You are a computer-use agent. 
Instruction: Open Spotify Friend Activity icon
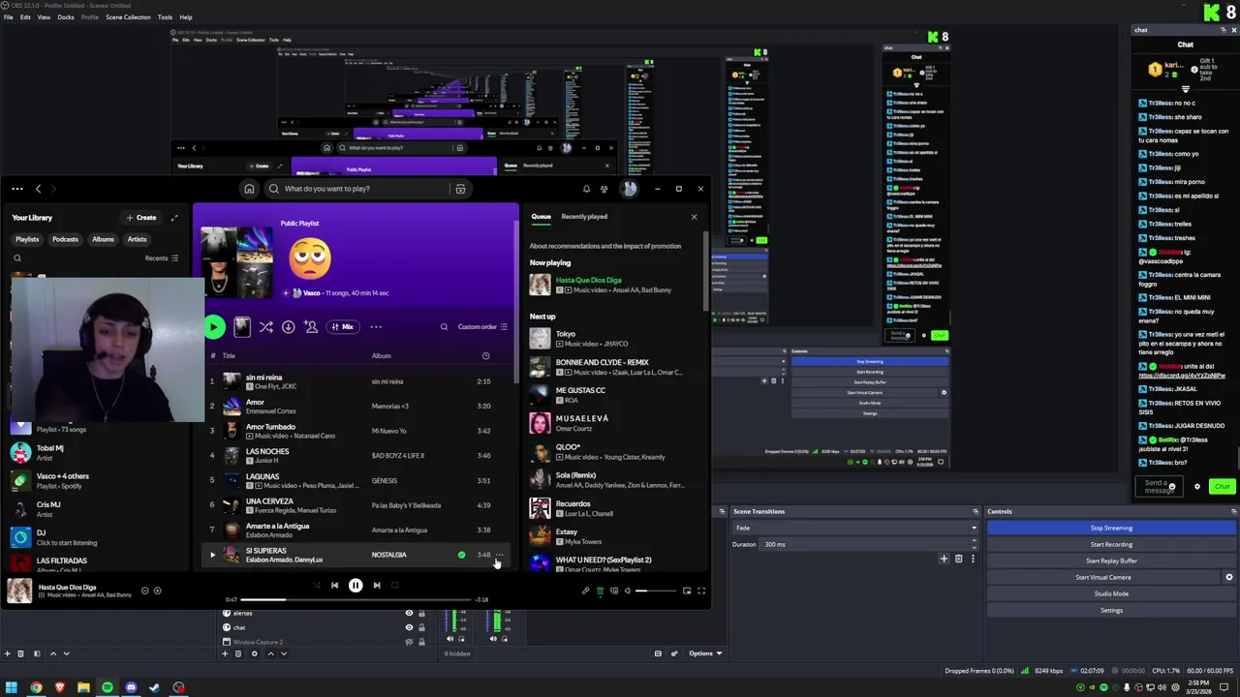click(605, 189)
